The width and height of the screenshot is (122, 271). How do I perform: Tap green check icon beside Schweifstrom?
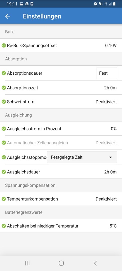[x=4, y=102]
